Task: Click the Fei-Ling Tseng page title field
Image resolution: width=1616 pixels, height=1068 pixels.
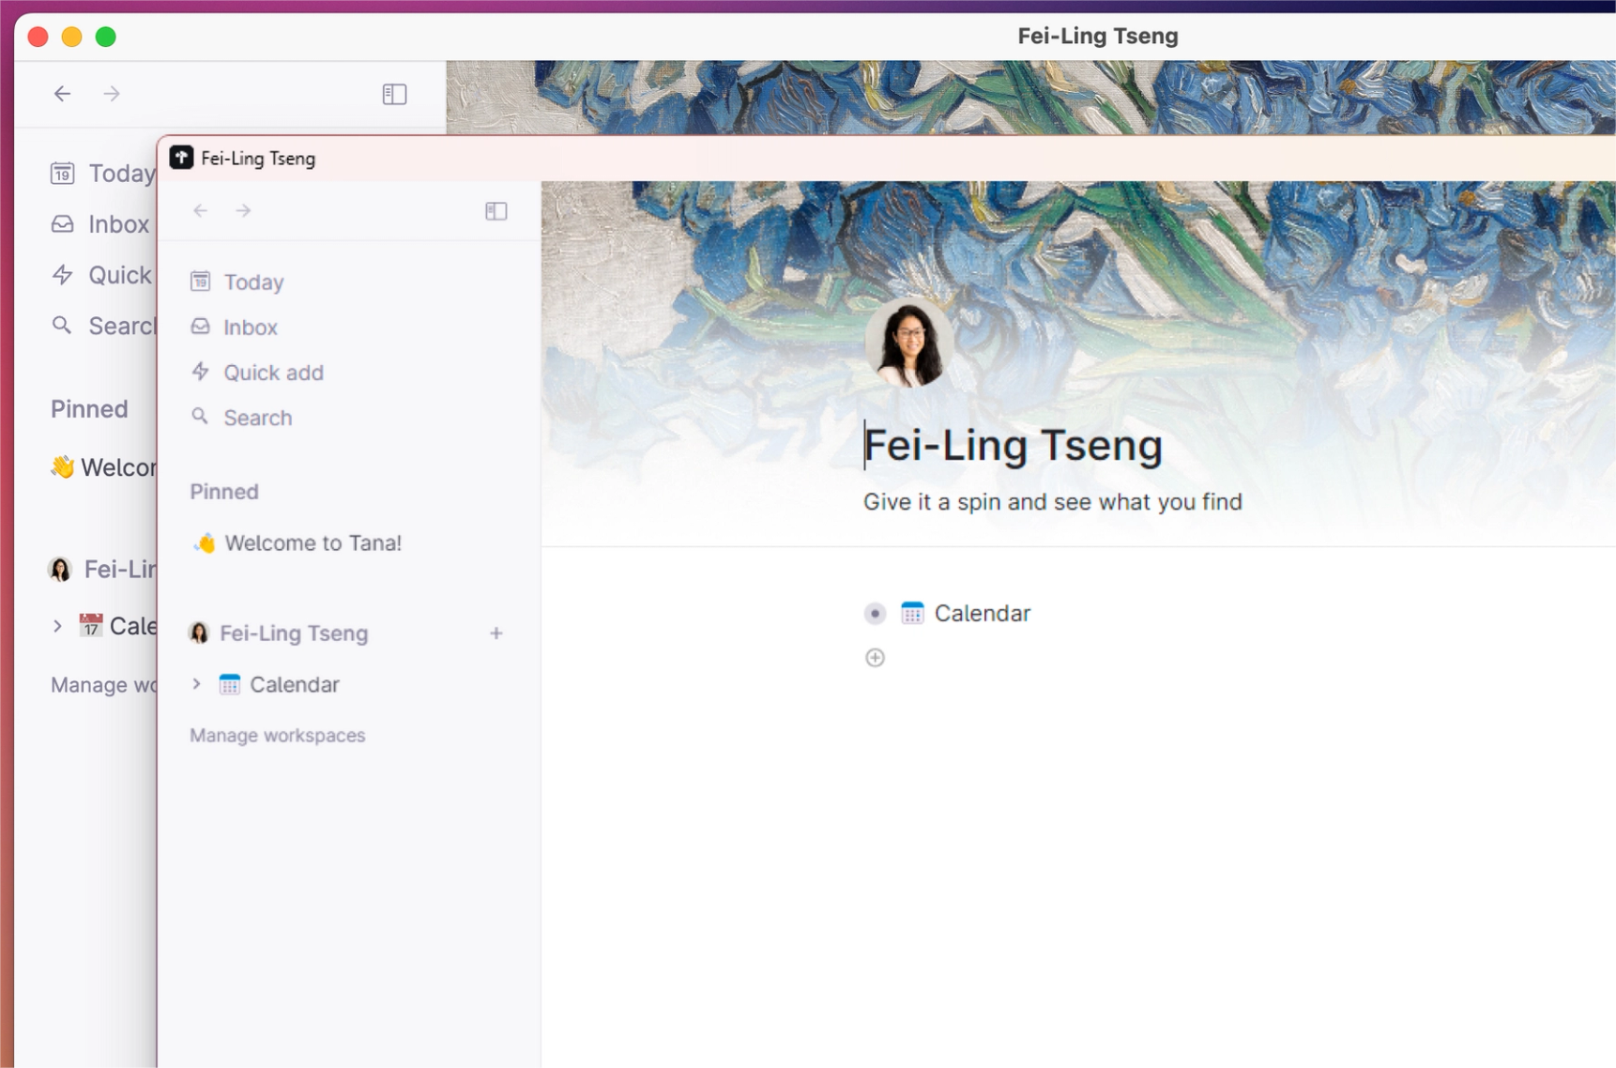Action: 1013,445
